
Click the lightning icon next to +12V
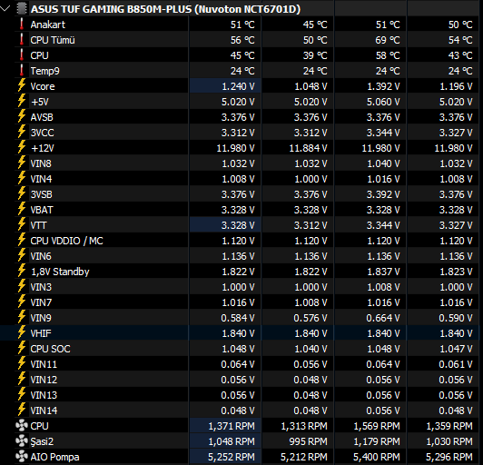pos(22,147)
